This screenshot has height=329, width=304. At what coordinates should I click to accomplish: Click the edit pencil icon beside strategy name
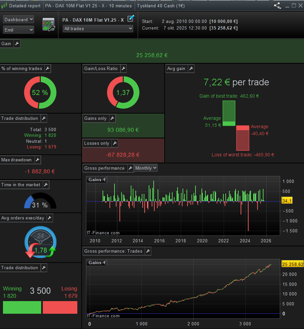[131, 19]
